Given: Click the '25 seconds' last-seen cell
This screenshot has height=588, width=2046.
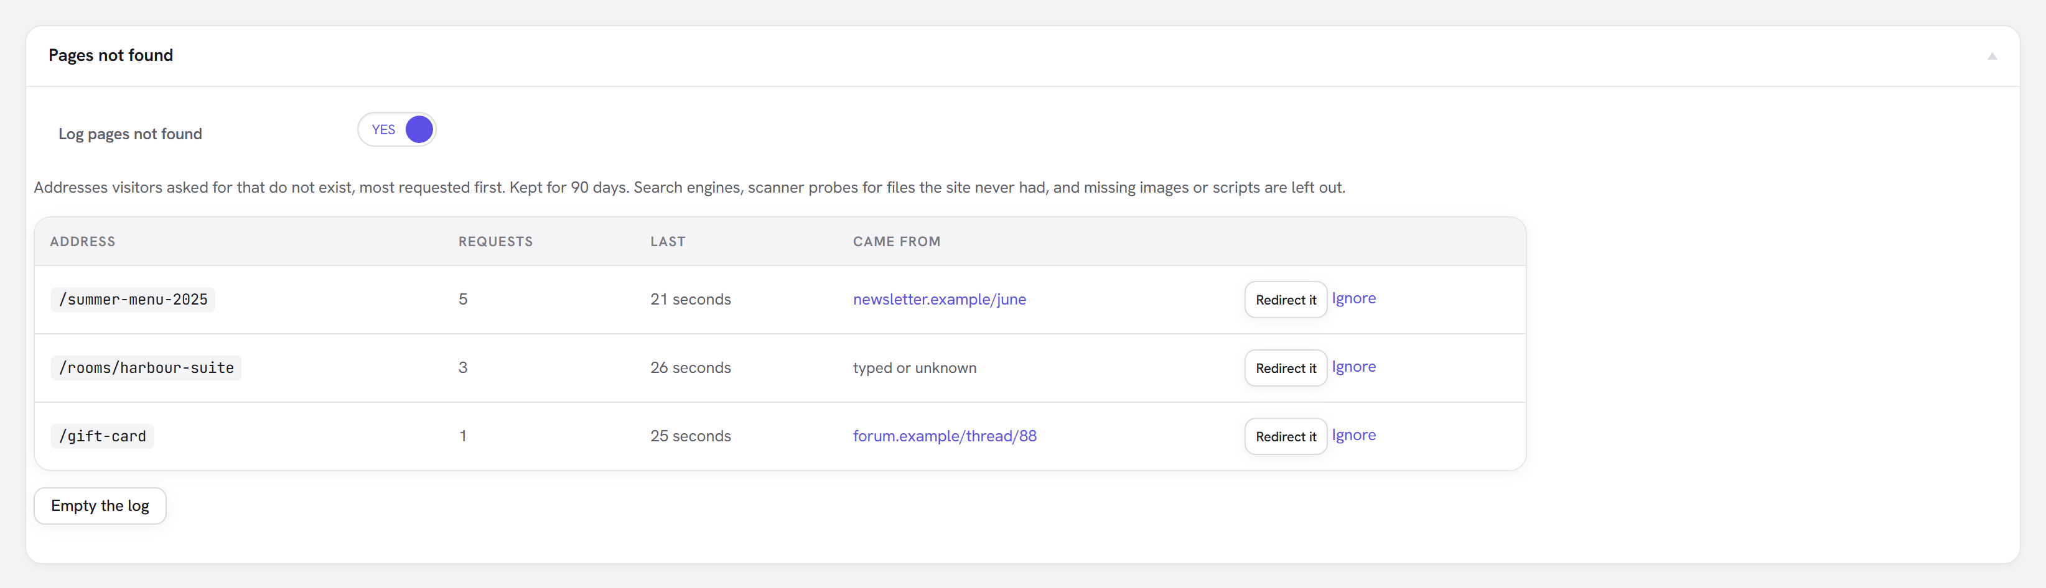Looking at the screenshot, I should click(x=690, y=436).
